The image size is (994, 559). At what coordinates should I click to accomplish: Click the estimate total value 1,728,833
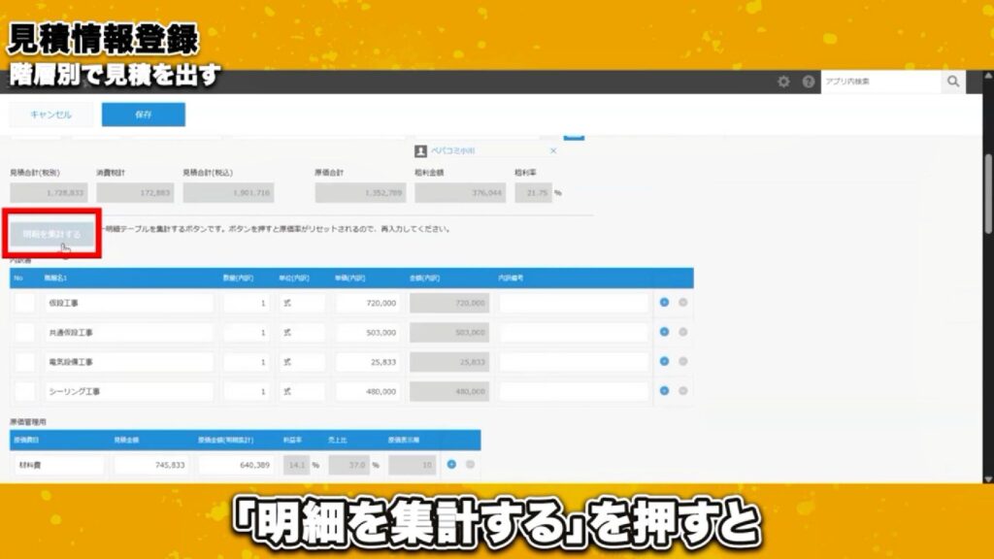(x=49, y=193)
